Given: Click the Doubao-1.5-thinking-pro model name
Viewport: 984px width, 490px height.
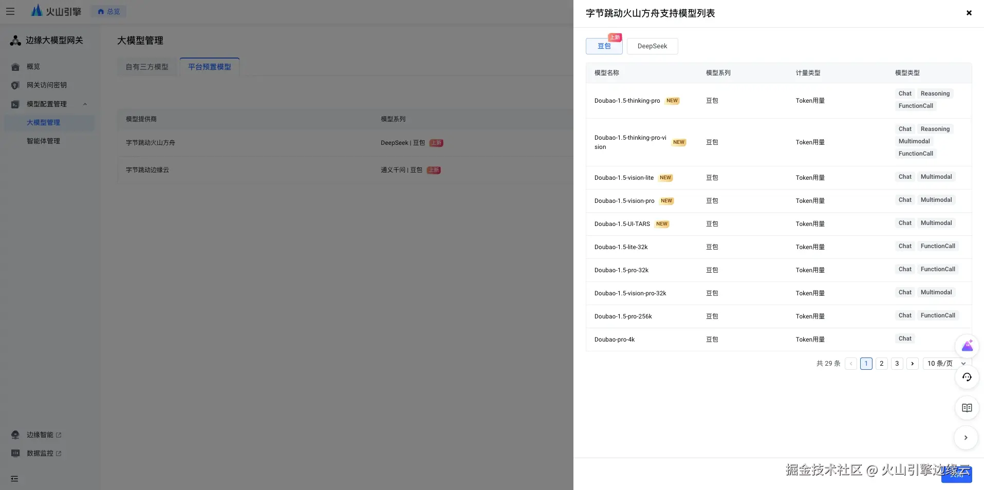Looking at the screenshot, I should point(627,101).
